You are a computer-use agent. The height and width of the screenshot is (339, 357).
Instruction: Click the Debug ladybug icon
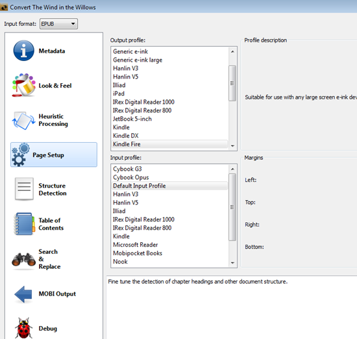[23, 328]
